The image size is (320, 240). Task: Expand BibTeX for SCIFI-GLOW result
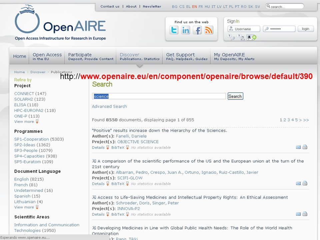coord(120,184)
